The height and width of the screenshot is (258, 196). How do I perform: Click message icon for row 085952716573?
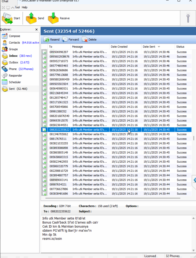pyautogui.click(x=44, y=61)
